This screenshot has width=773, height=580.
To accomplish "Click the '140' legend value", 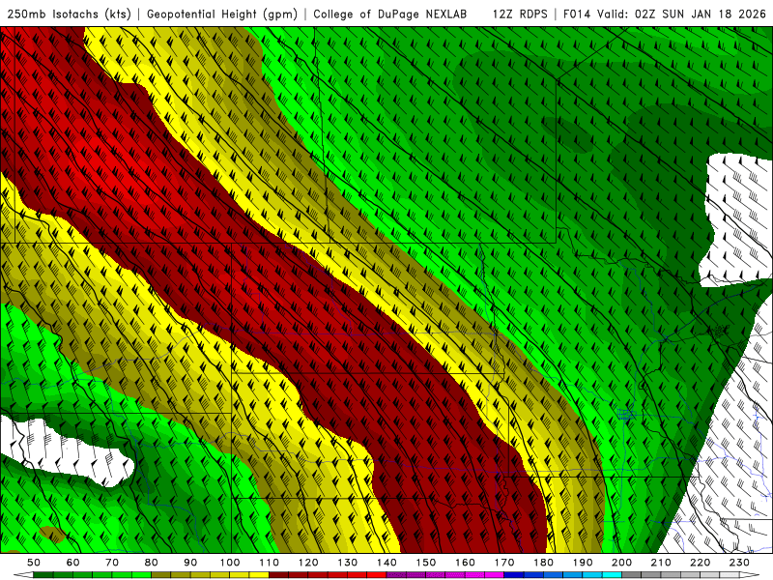I will (x=386, y=563).
